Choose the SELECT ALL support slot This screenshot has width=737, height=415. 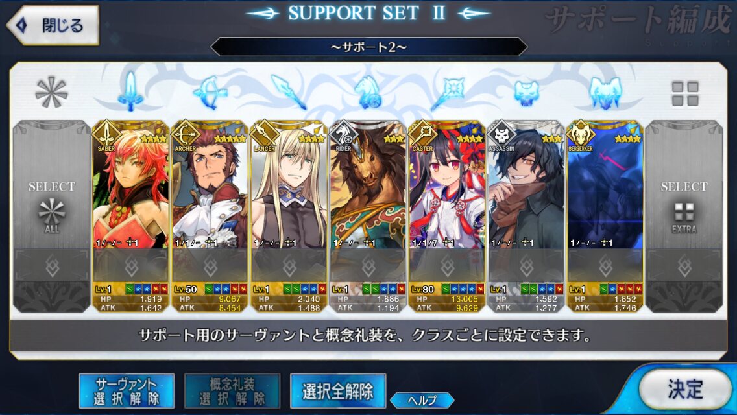click(52, 216)
